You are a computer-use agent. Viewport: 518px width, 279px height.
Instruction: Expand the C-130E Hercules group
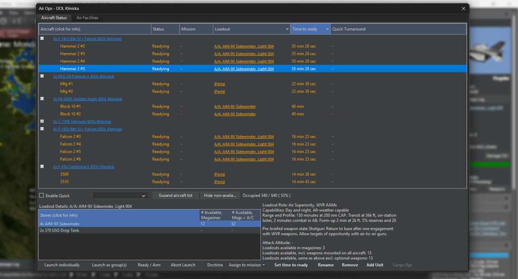pyautogui.click(x=42, y=121)
